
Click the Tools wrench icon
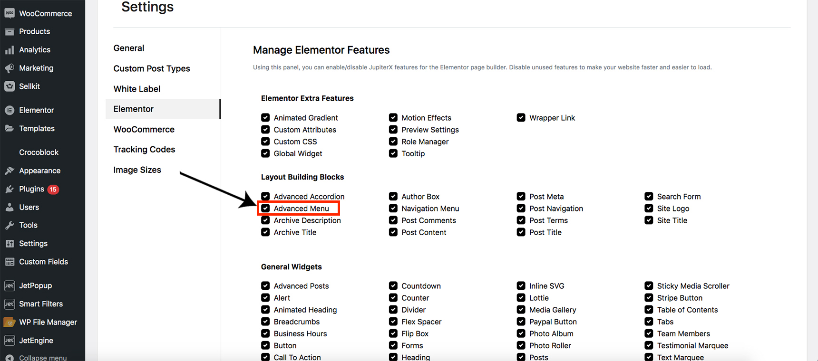tap(10, 225)
